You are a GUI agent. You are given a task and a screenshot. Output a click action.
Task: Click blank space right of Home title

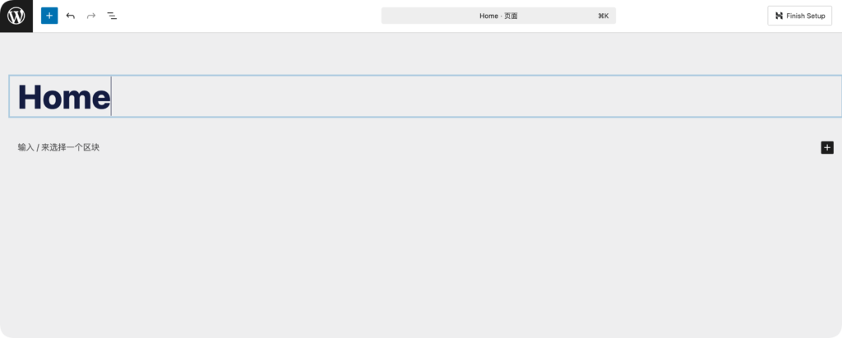[x=477, y=97]
